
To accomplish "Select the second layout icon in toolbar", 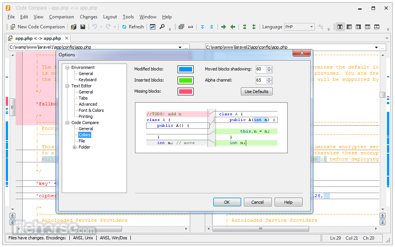I will pyautogui.click(x=349, y=27).
